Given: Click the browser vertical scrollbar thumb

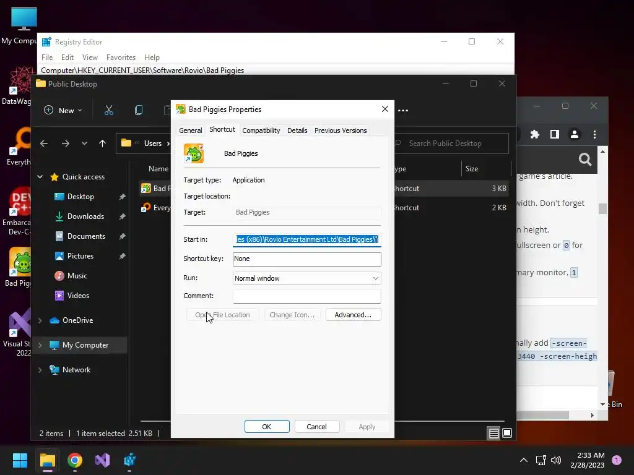Looking at the screenshot, I should click(603, 208).
